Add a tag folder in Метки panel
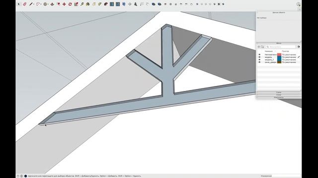 [262, 47]
